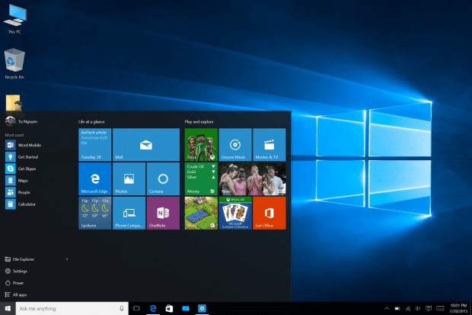Image resolution: width=472 pixels, height=315 pixels.
Task: Open Task View on taskbar
Action: [x=136, y=308]
